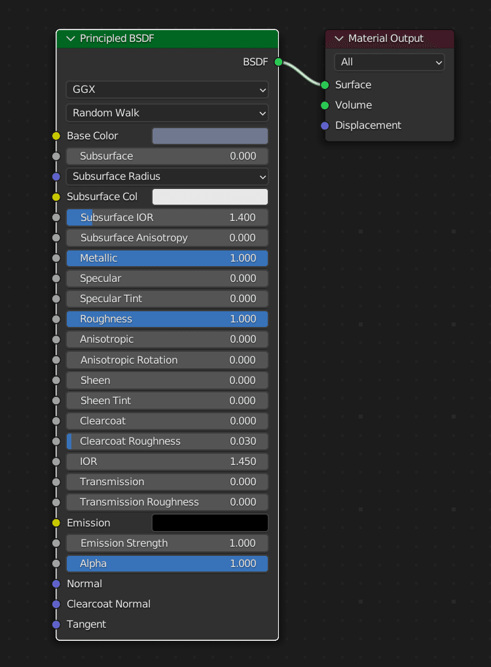This screenshot has width=491, height=667.
Task: Click the Volume input socket
Action: click(x=325, y=105)
